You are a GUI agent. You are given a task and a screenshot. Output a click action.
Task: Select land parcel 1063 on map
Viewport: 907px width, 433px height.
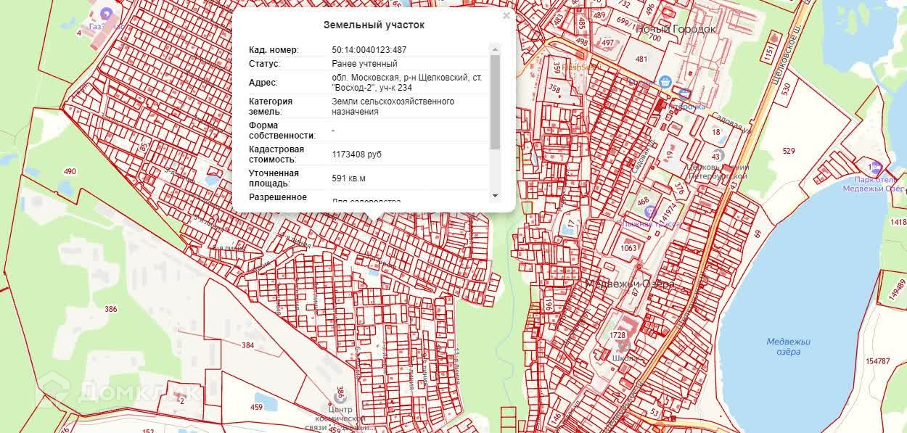tap(628, 248)
